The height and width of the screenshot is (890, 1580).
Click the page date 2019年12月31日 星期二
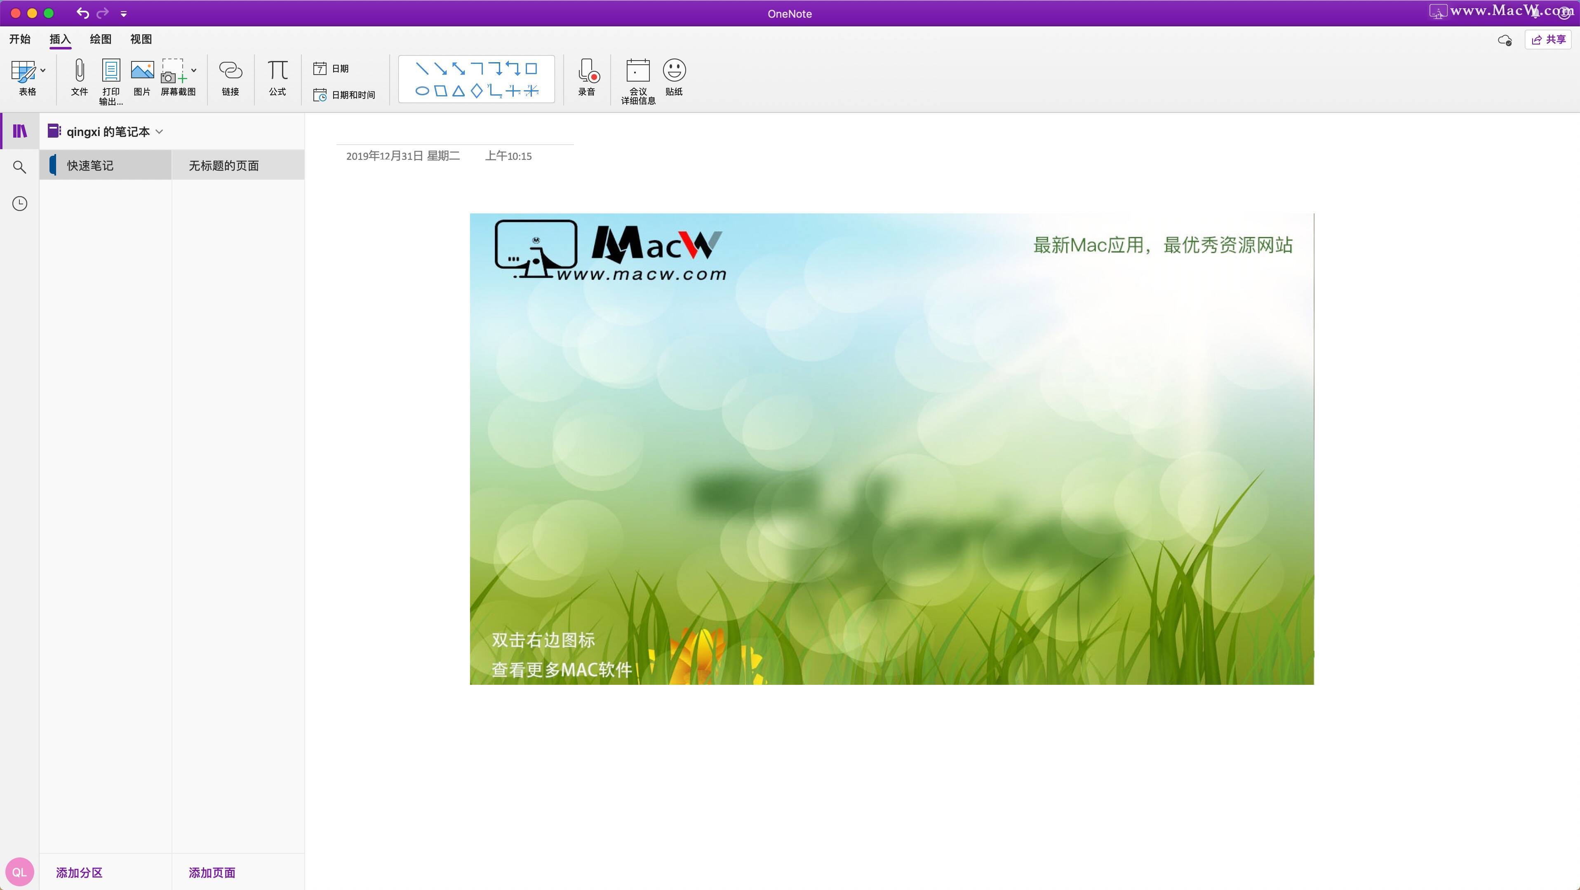point(403,156)
